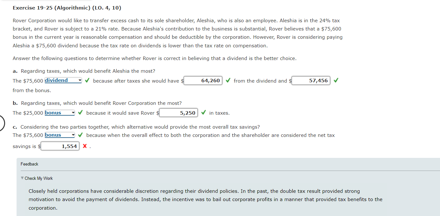The height and width of the screenshot is (216, 440).
Task: Select the 57,456 answer input field
Action: coord(311,80)
